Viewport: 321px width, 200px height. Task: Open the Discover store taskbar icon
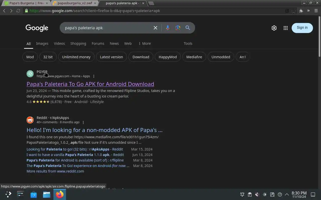pos(34,194)
